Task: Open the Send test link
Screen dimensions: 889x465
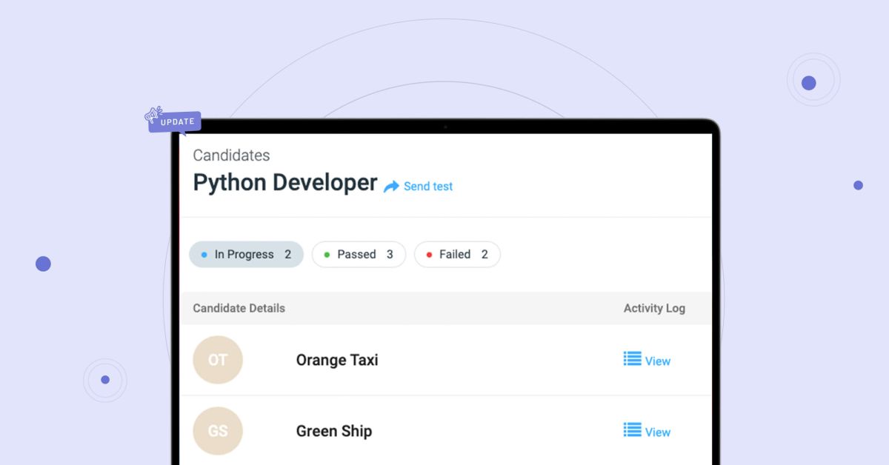Action: tap(427, 187)
